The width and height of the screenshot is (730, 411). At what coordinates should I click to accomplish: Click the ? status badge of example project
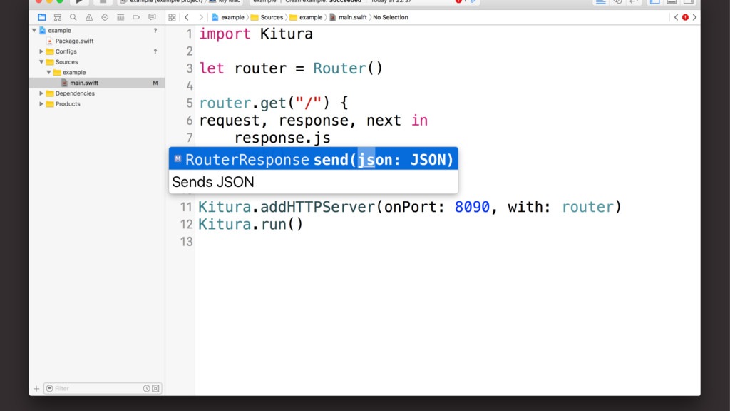click(x=155, y=30)
